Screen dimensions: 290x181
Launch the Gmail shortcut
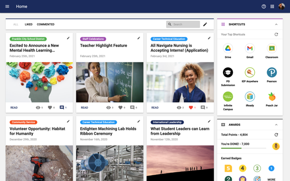coord(249,48)
